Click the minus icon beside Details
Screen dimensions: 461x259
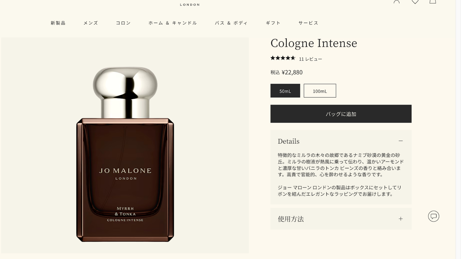point(401,141)
